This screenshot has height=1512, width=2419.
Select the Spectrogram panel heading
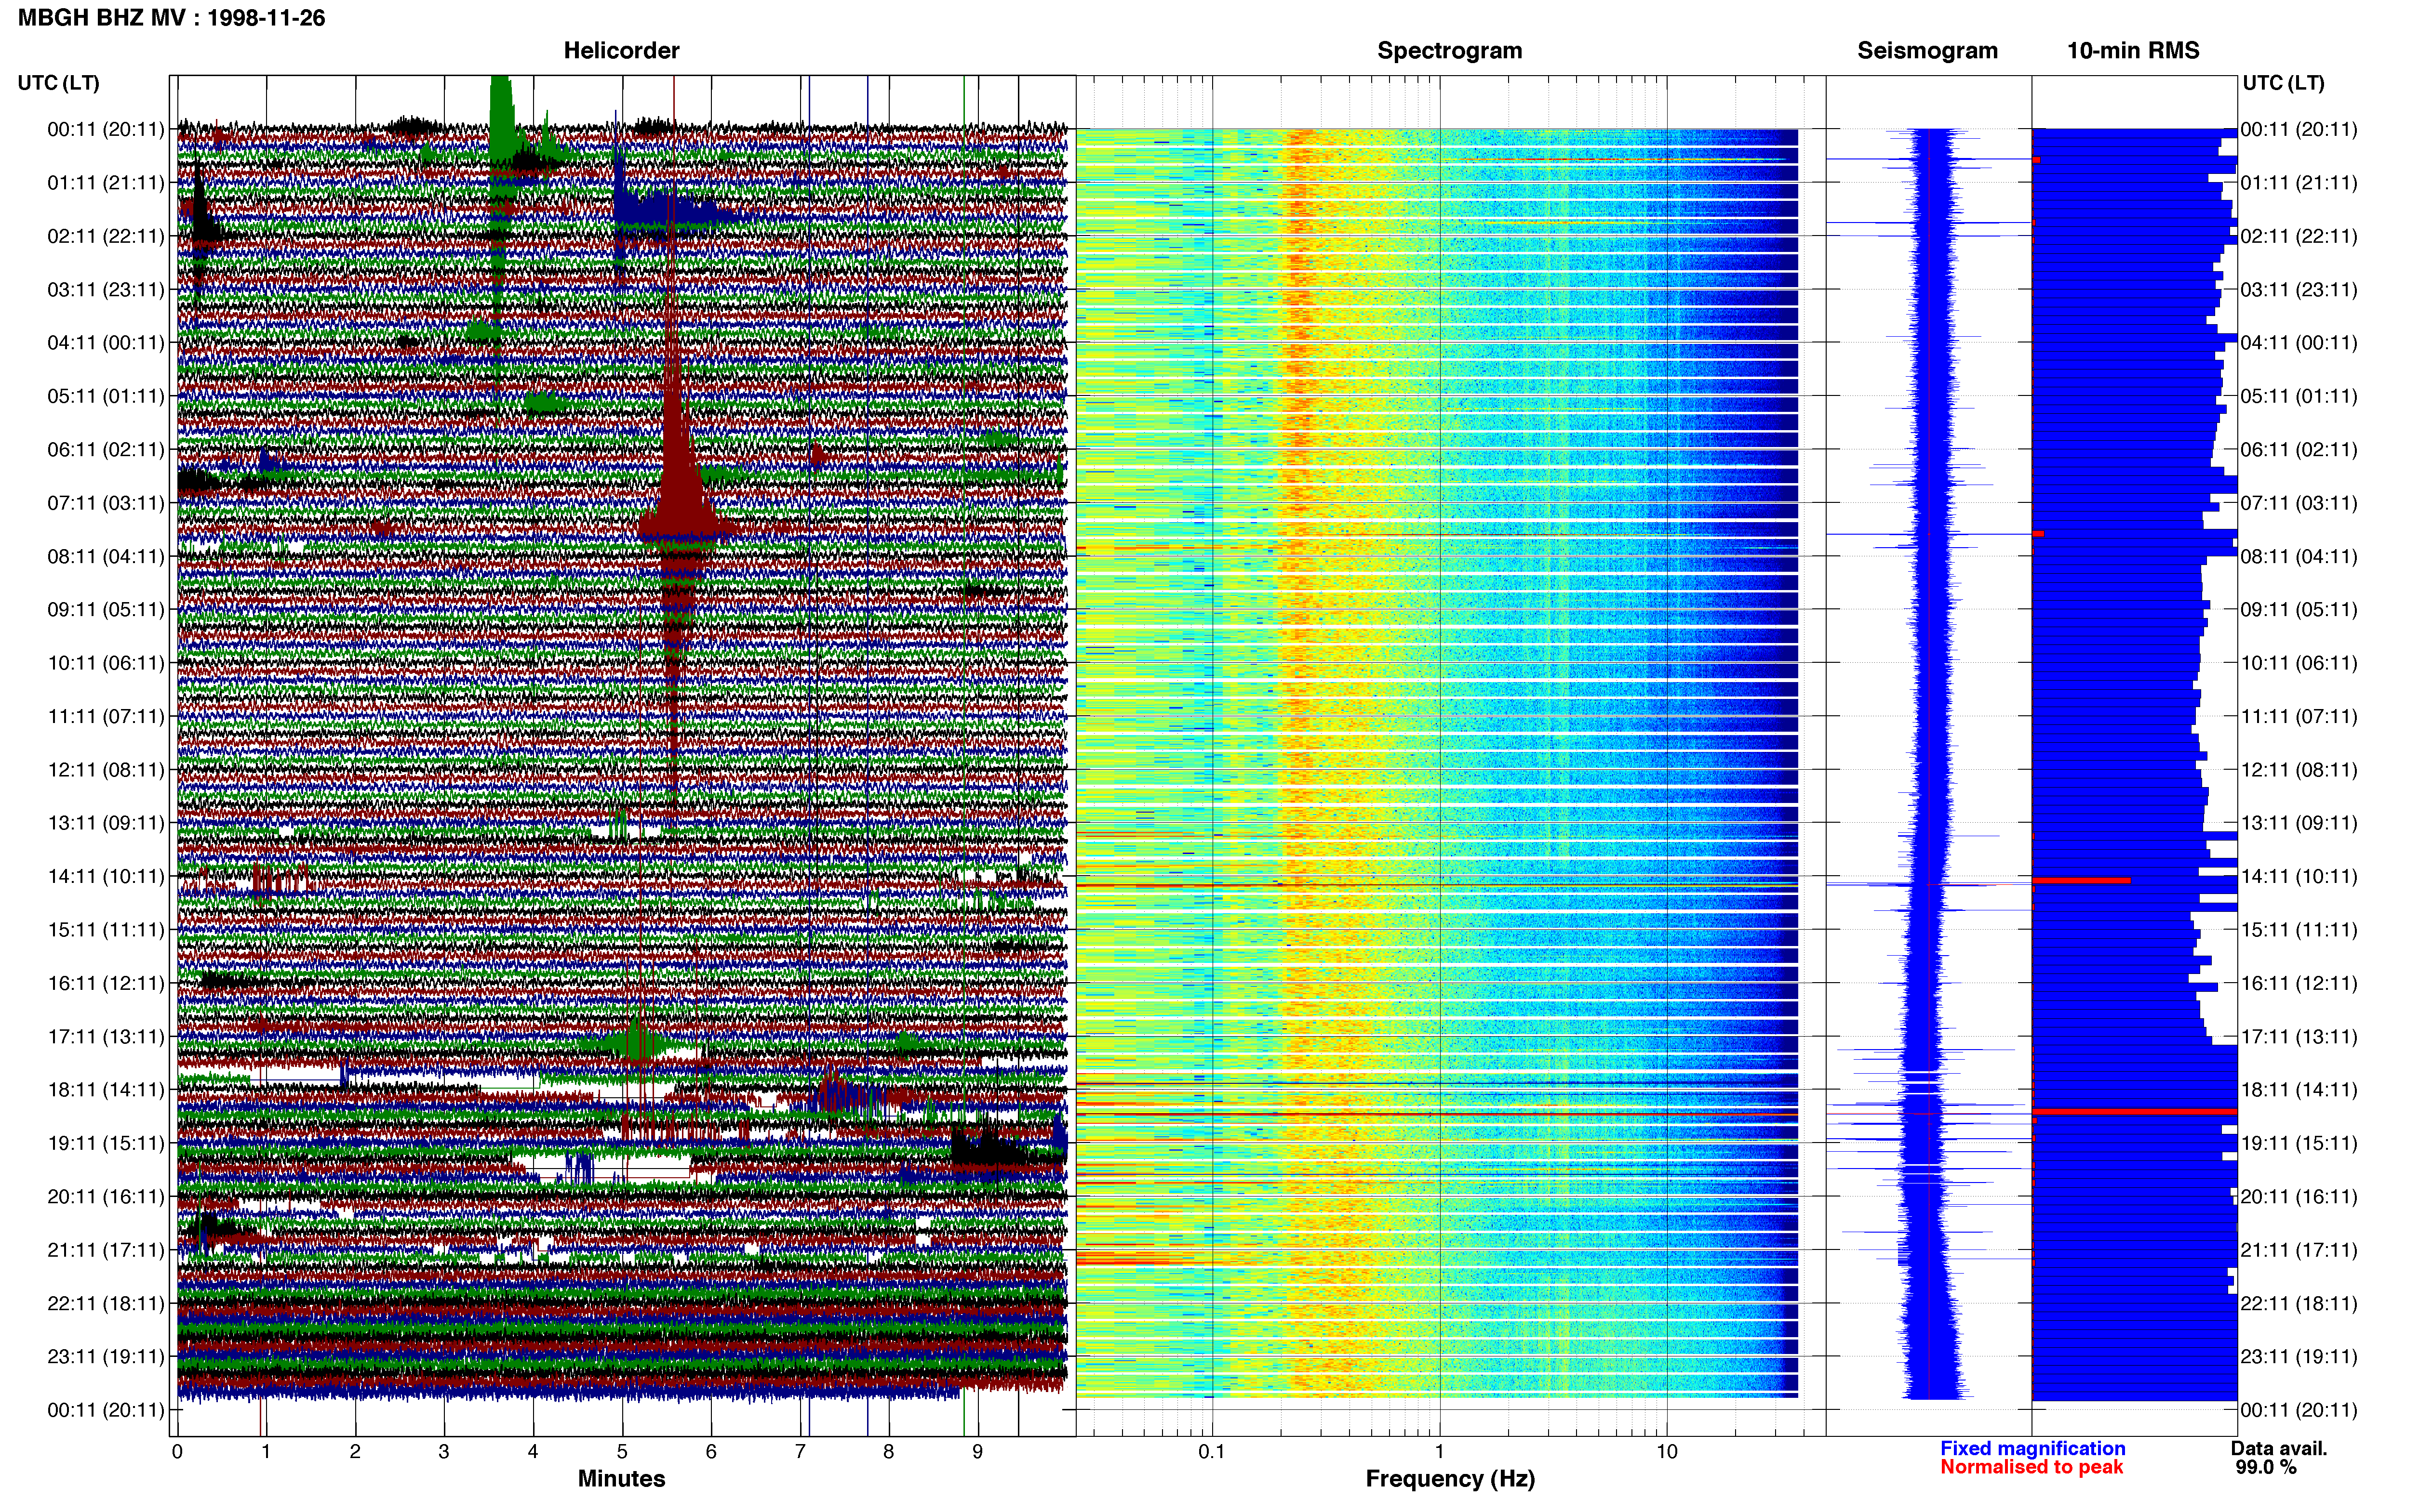point(1450,50)
